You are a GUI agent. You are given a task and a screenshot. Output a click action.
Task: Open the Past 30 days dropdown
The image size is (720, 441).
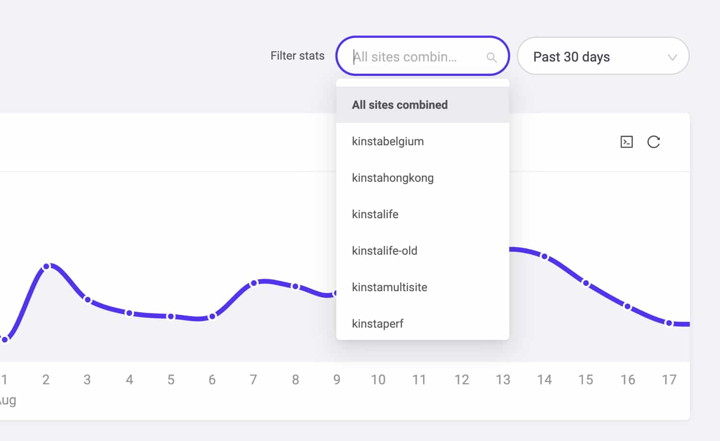pyautogui.click(x=603, y=56)
